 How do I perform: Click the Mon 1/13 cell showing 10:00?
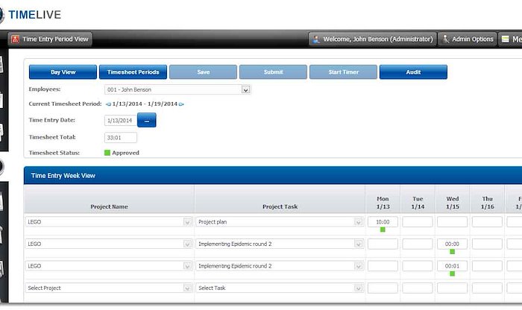383,222
